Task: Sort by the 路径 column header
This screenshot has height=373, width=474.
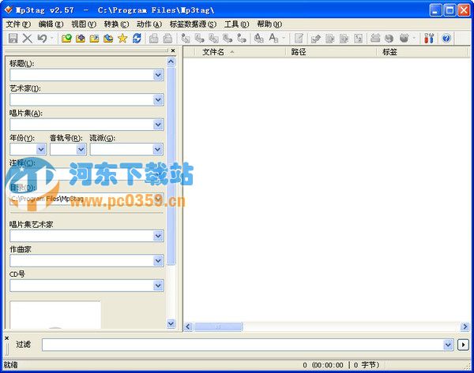Action: click(331, 52)
